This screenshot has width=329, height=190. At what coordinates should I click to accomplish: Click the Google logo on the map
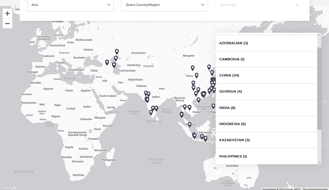tap(9, 187)
